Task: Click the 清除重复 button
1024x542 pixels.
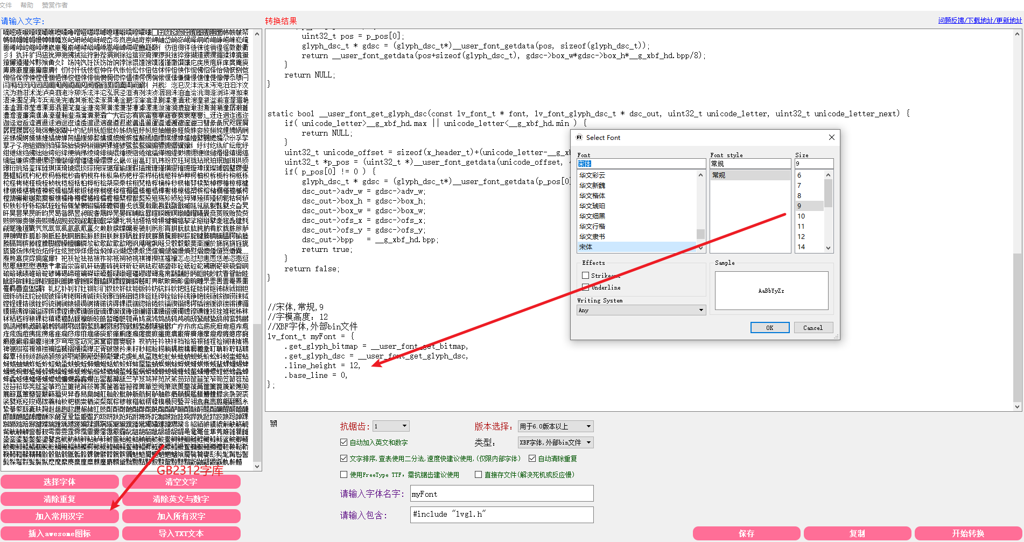Action: (60, 499)
